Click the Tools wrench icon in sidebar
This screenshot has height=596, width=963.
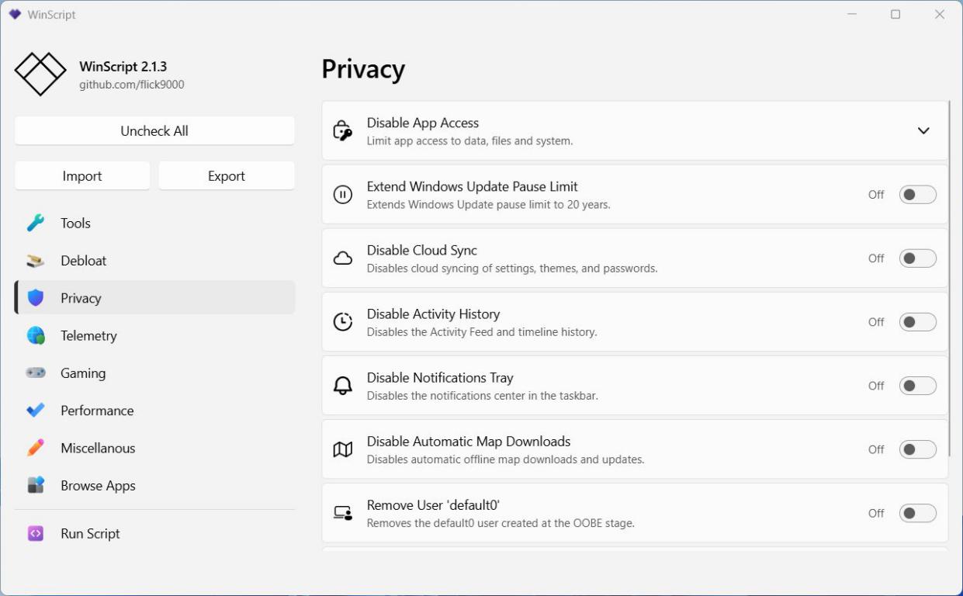pos(36,223)
